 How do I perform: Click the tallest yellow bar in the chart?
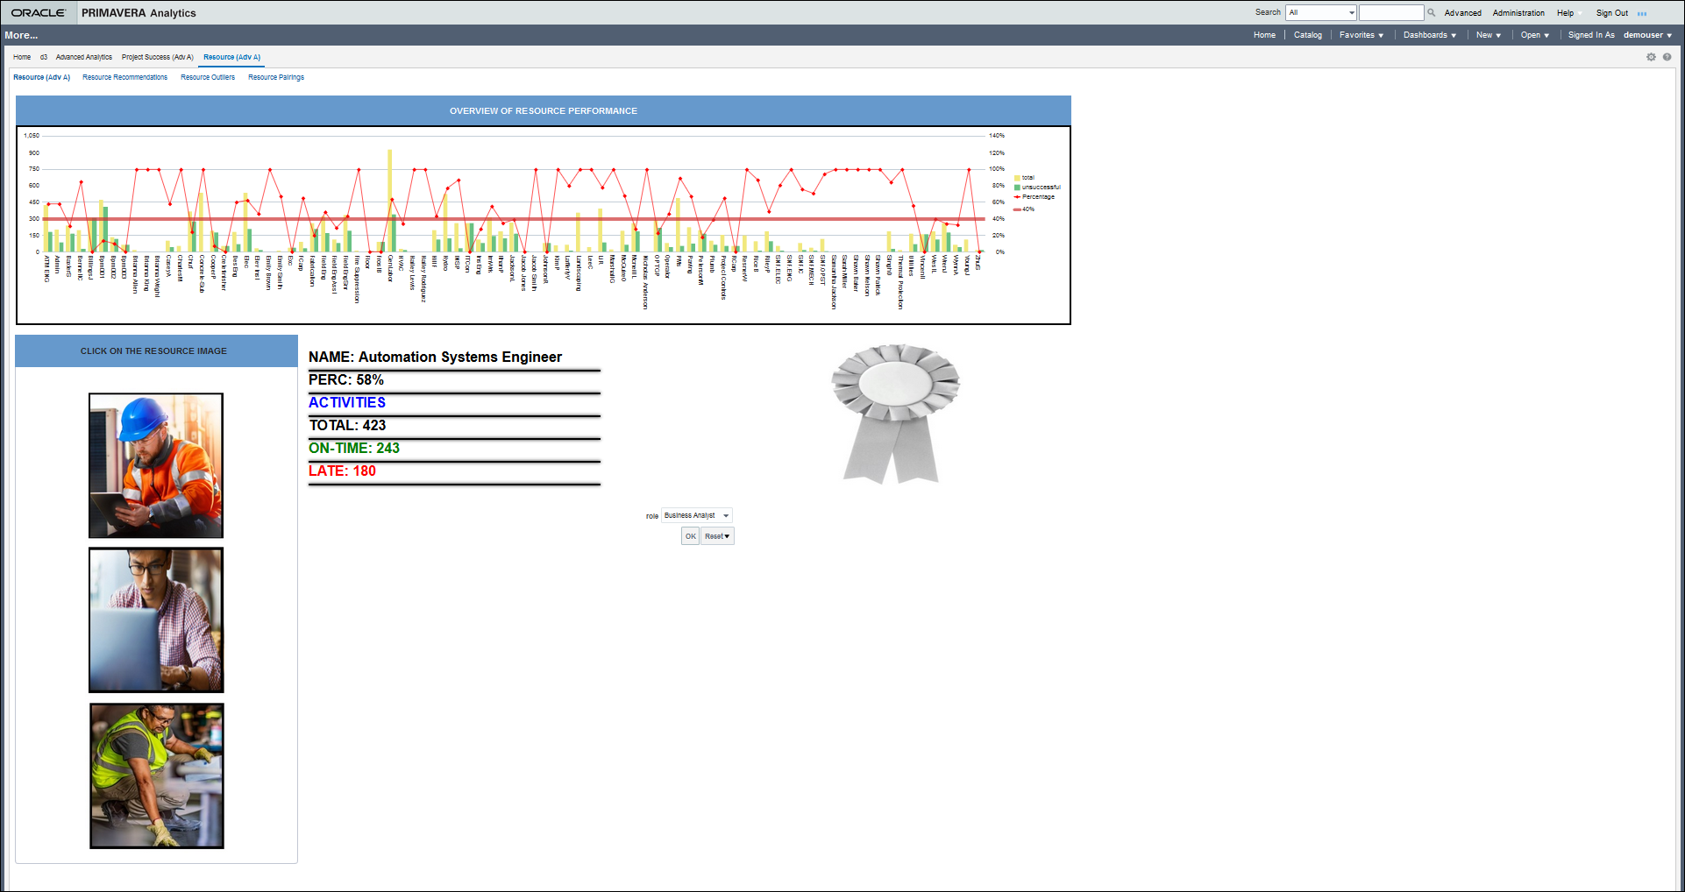pyautogui.click(x=389, y=201)
